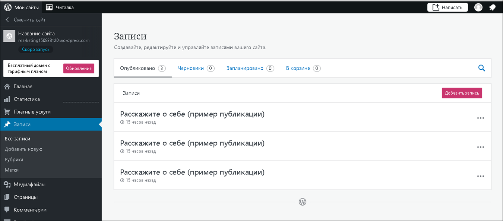Open the ellipsis menu of the last post

(x=480, y=176)
